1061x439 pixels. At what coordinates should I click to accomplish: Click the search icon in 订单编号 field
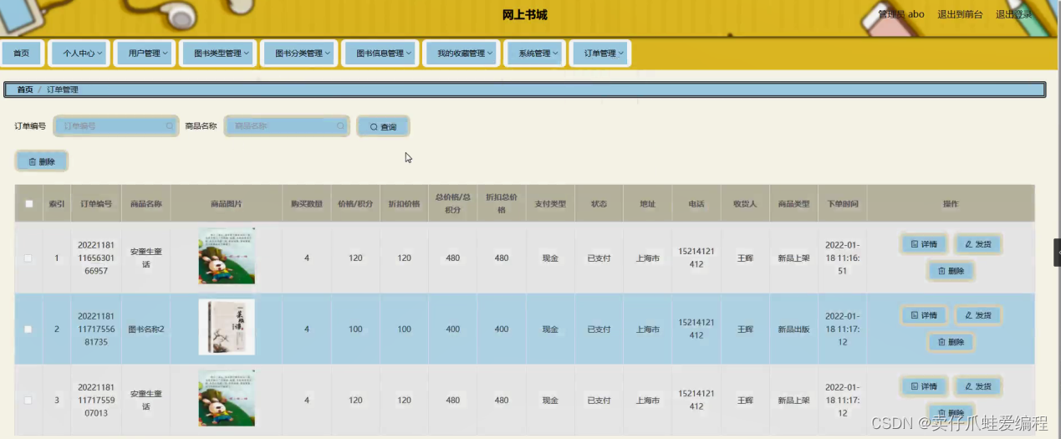click(x=170, y=126)
